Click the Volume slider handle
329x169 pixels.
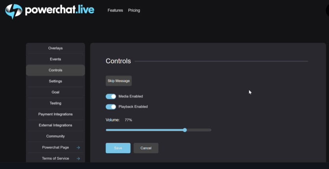[x=185, y=130]
